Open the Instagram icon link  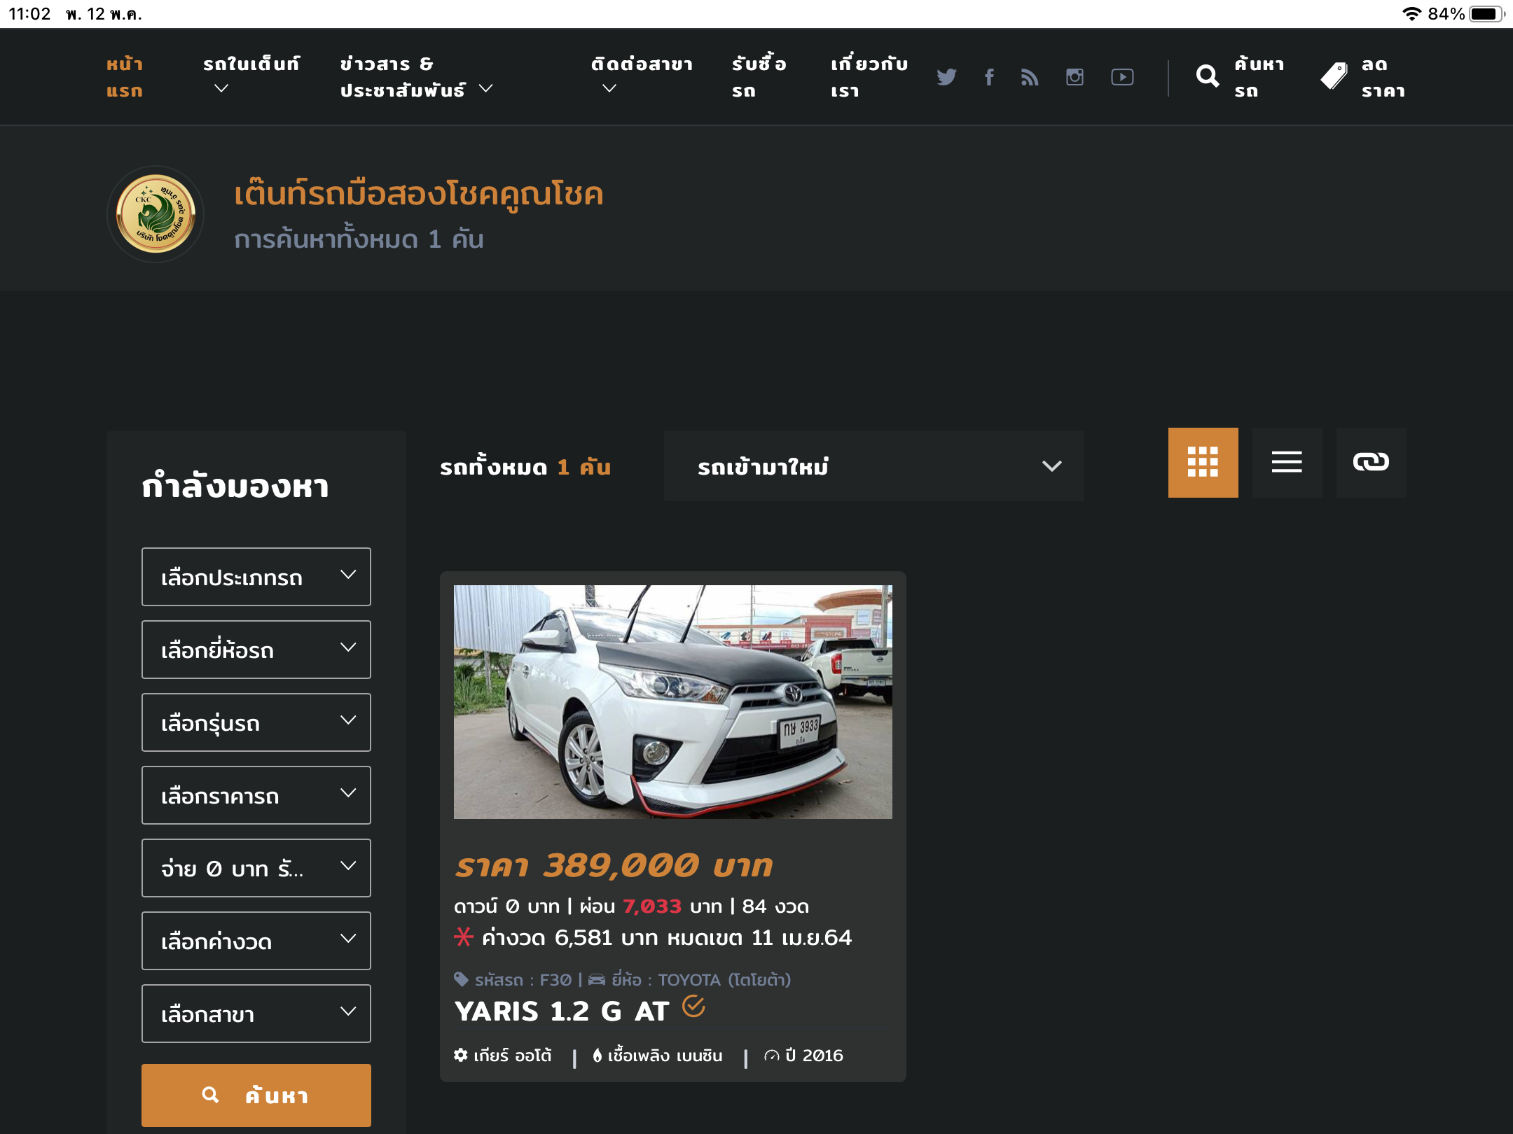(1075, 77)
